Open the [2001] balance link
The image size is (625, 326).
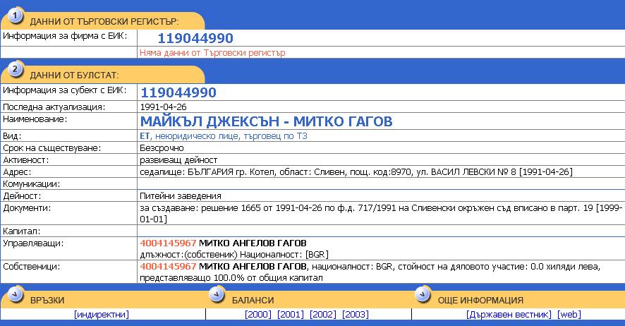click(x=290, y=315)
